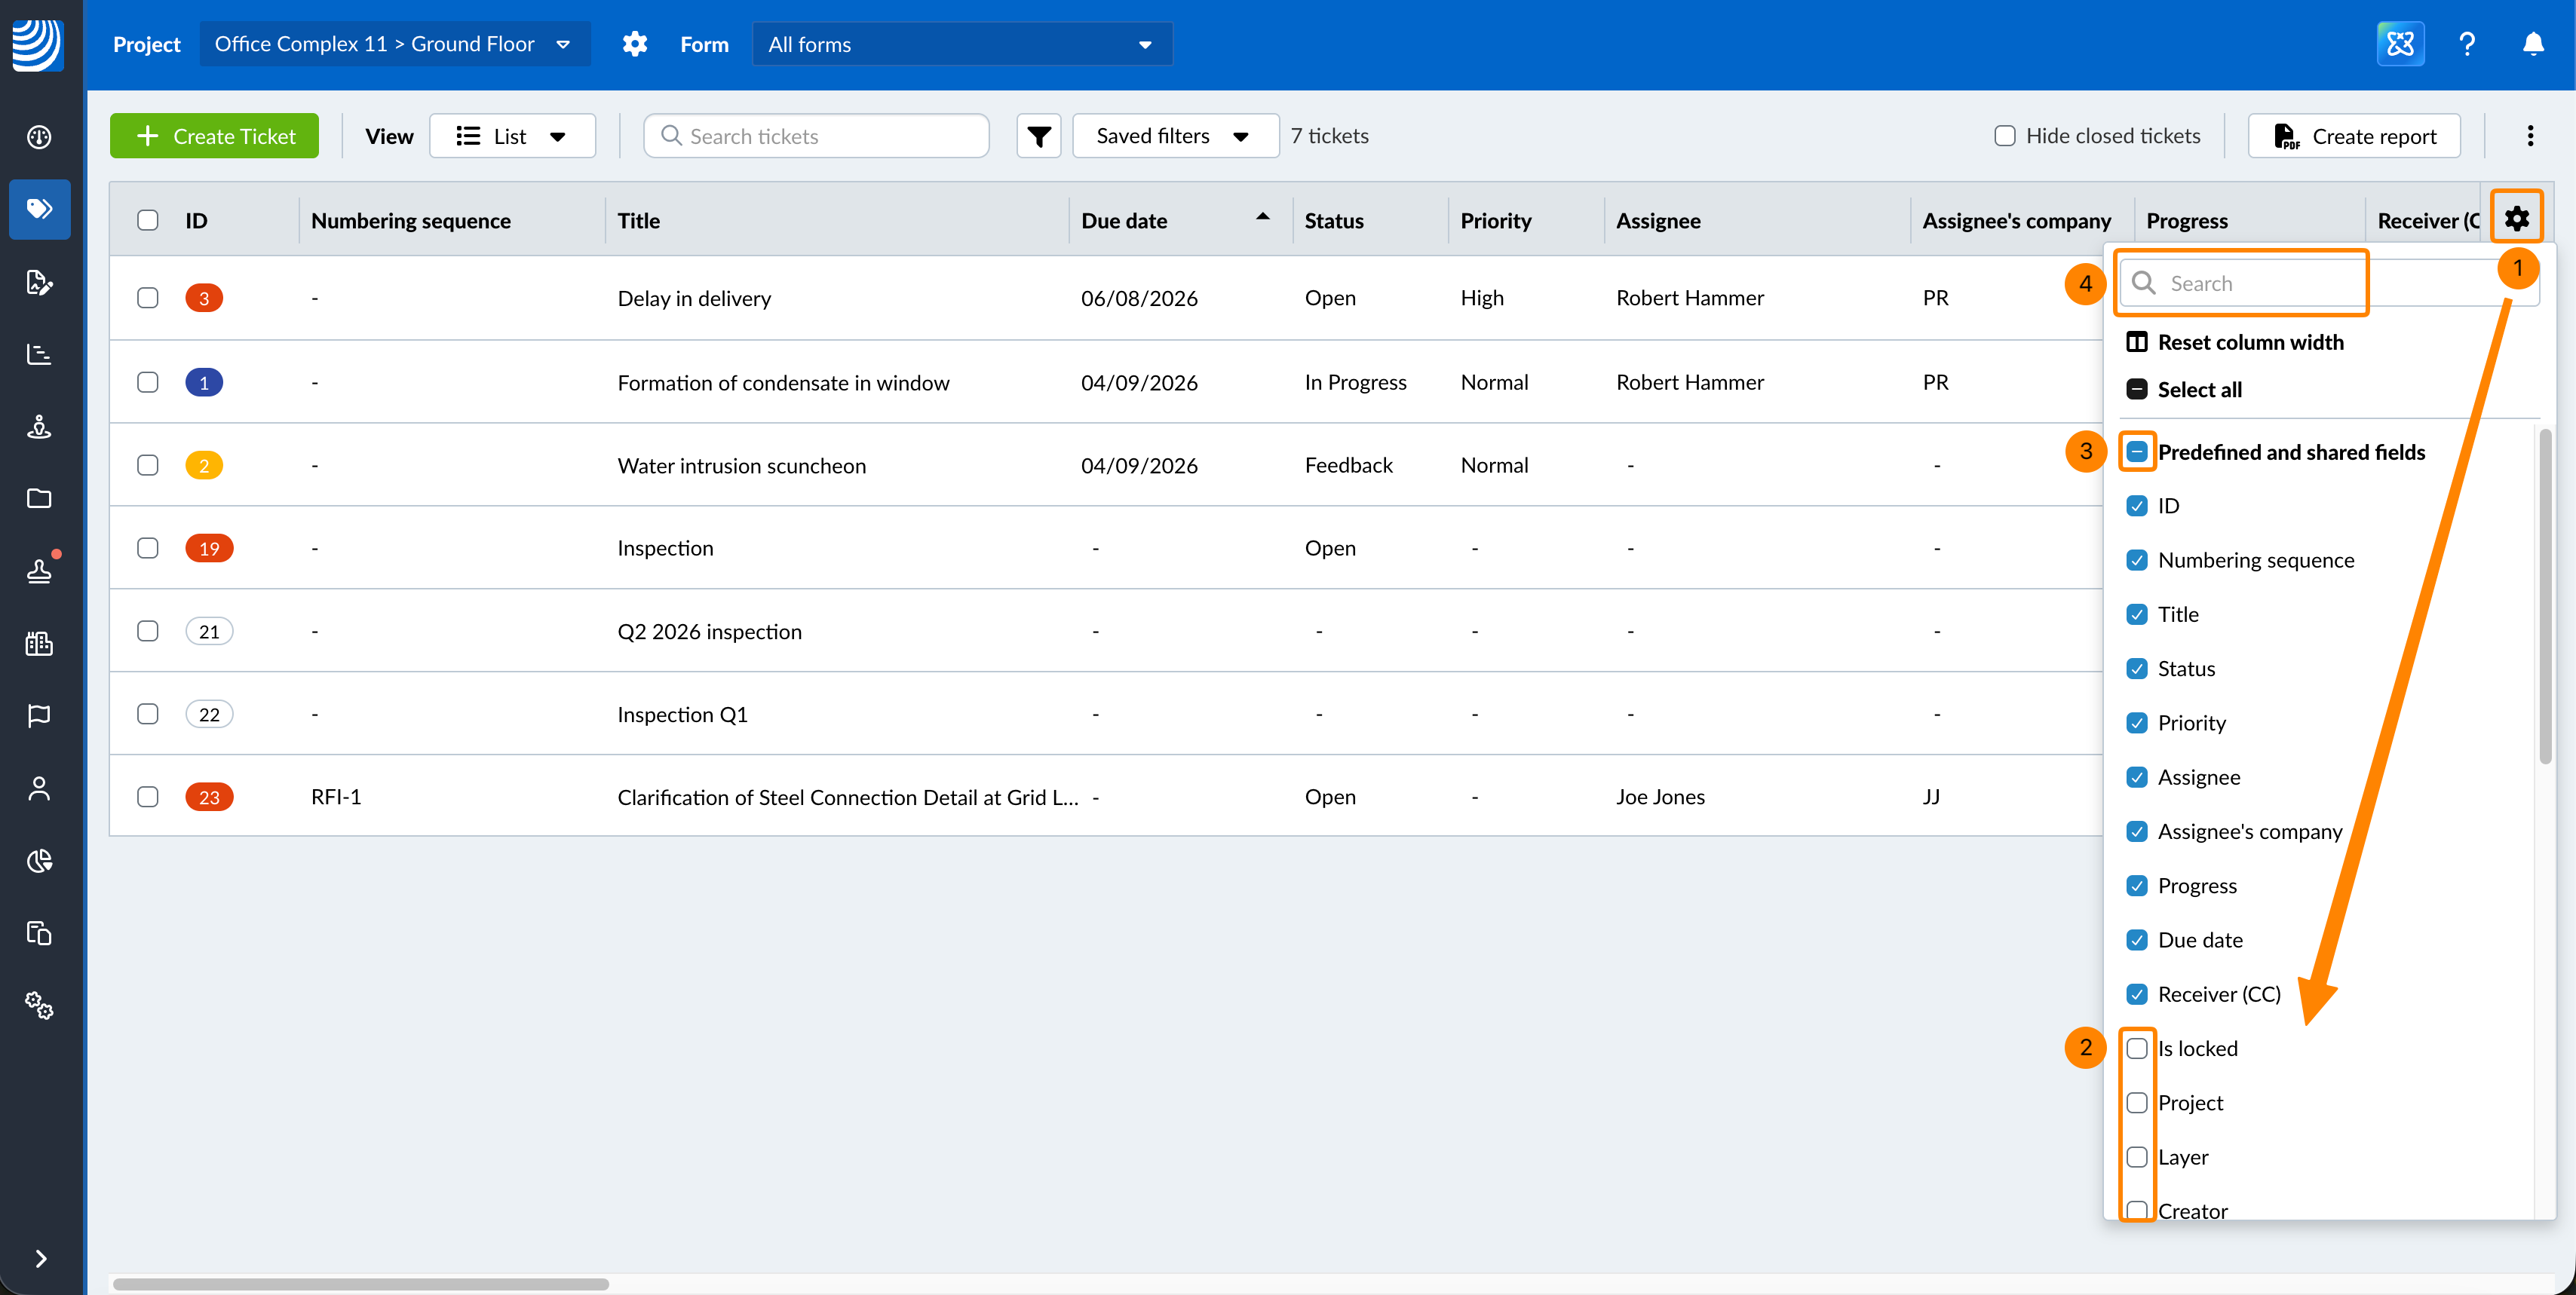Click Select all in column panel

pyautogui.click(x=2199, y=390)
